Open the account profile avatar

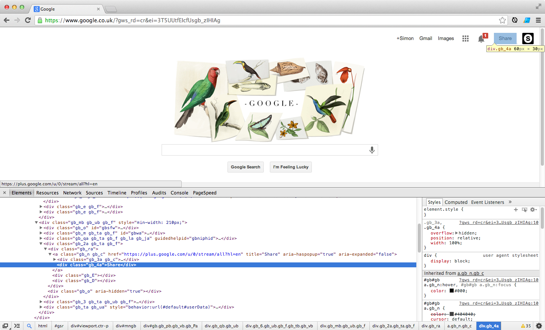528,39
